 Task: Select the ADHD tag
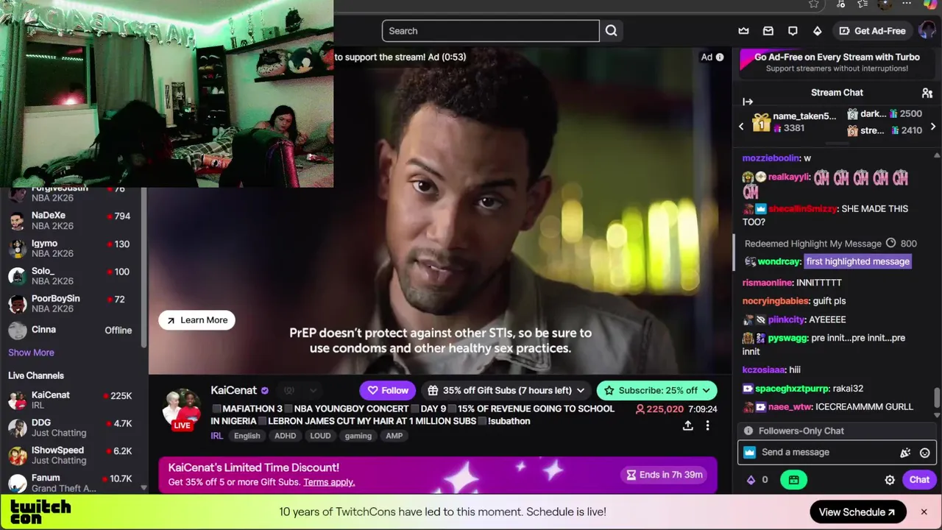[285, 436]
